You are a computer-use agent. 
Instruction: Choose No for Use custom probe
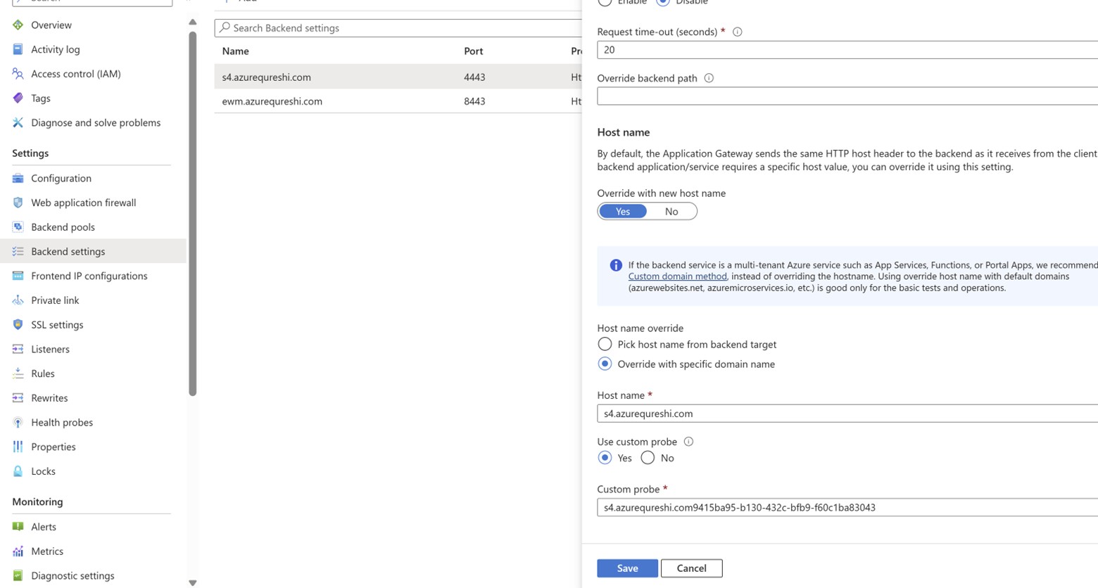tap(648, 458)
